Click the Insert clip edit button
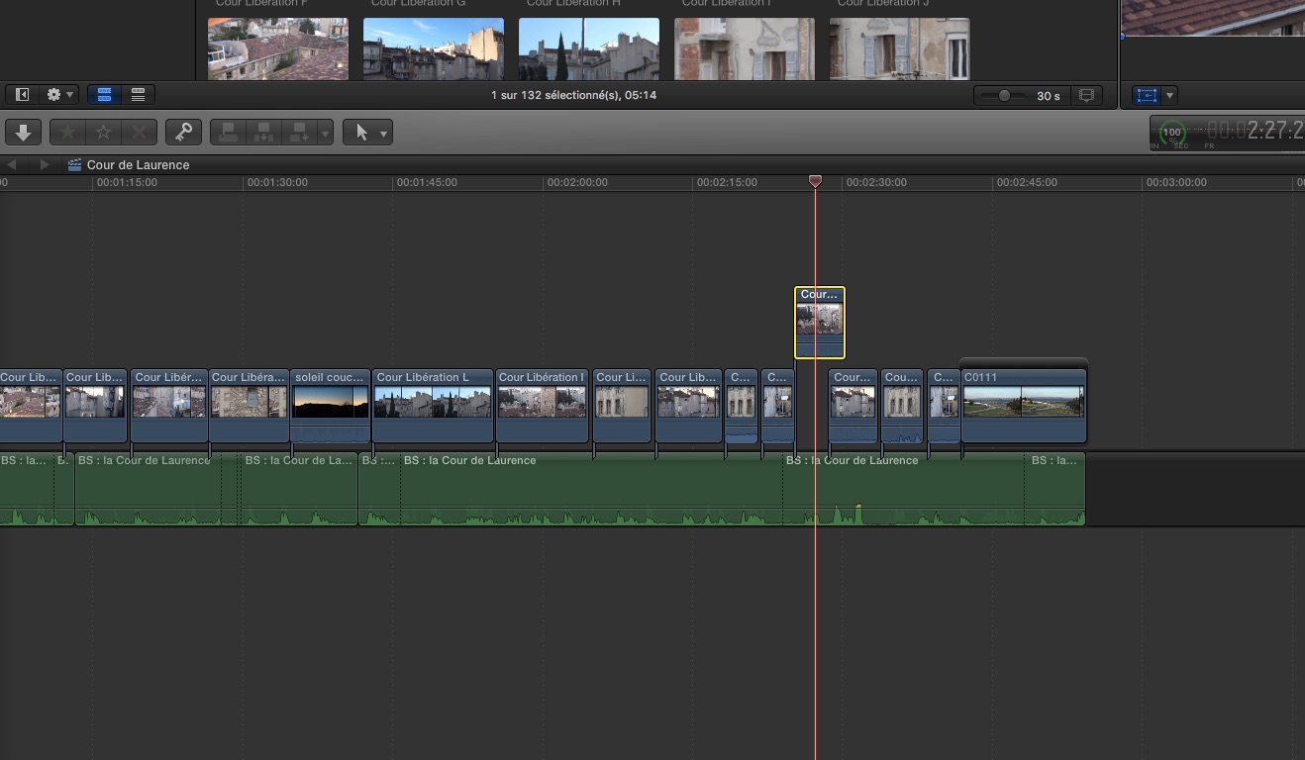This screenshot has height=760, width=1305. point(263,132)
